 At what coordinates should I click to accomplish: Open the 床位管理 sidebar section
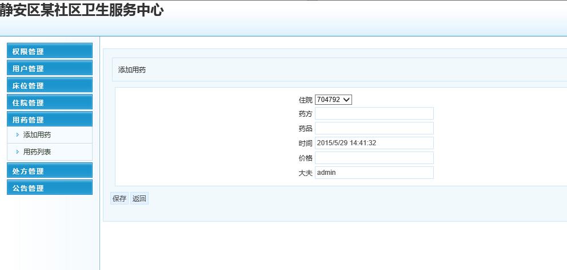coord(50,85)
